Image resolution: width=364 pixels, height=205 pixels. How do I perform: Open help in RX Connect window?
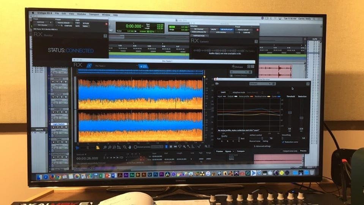coord(256,41)
